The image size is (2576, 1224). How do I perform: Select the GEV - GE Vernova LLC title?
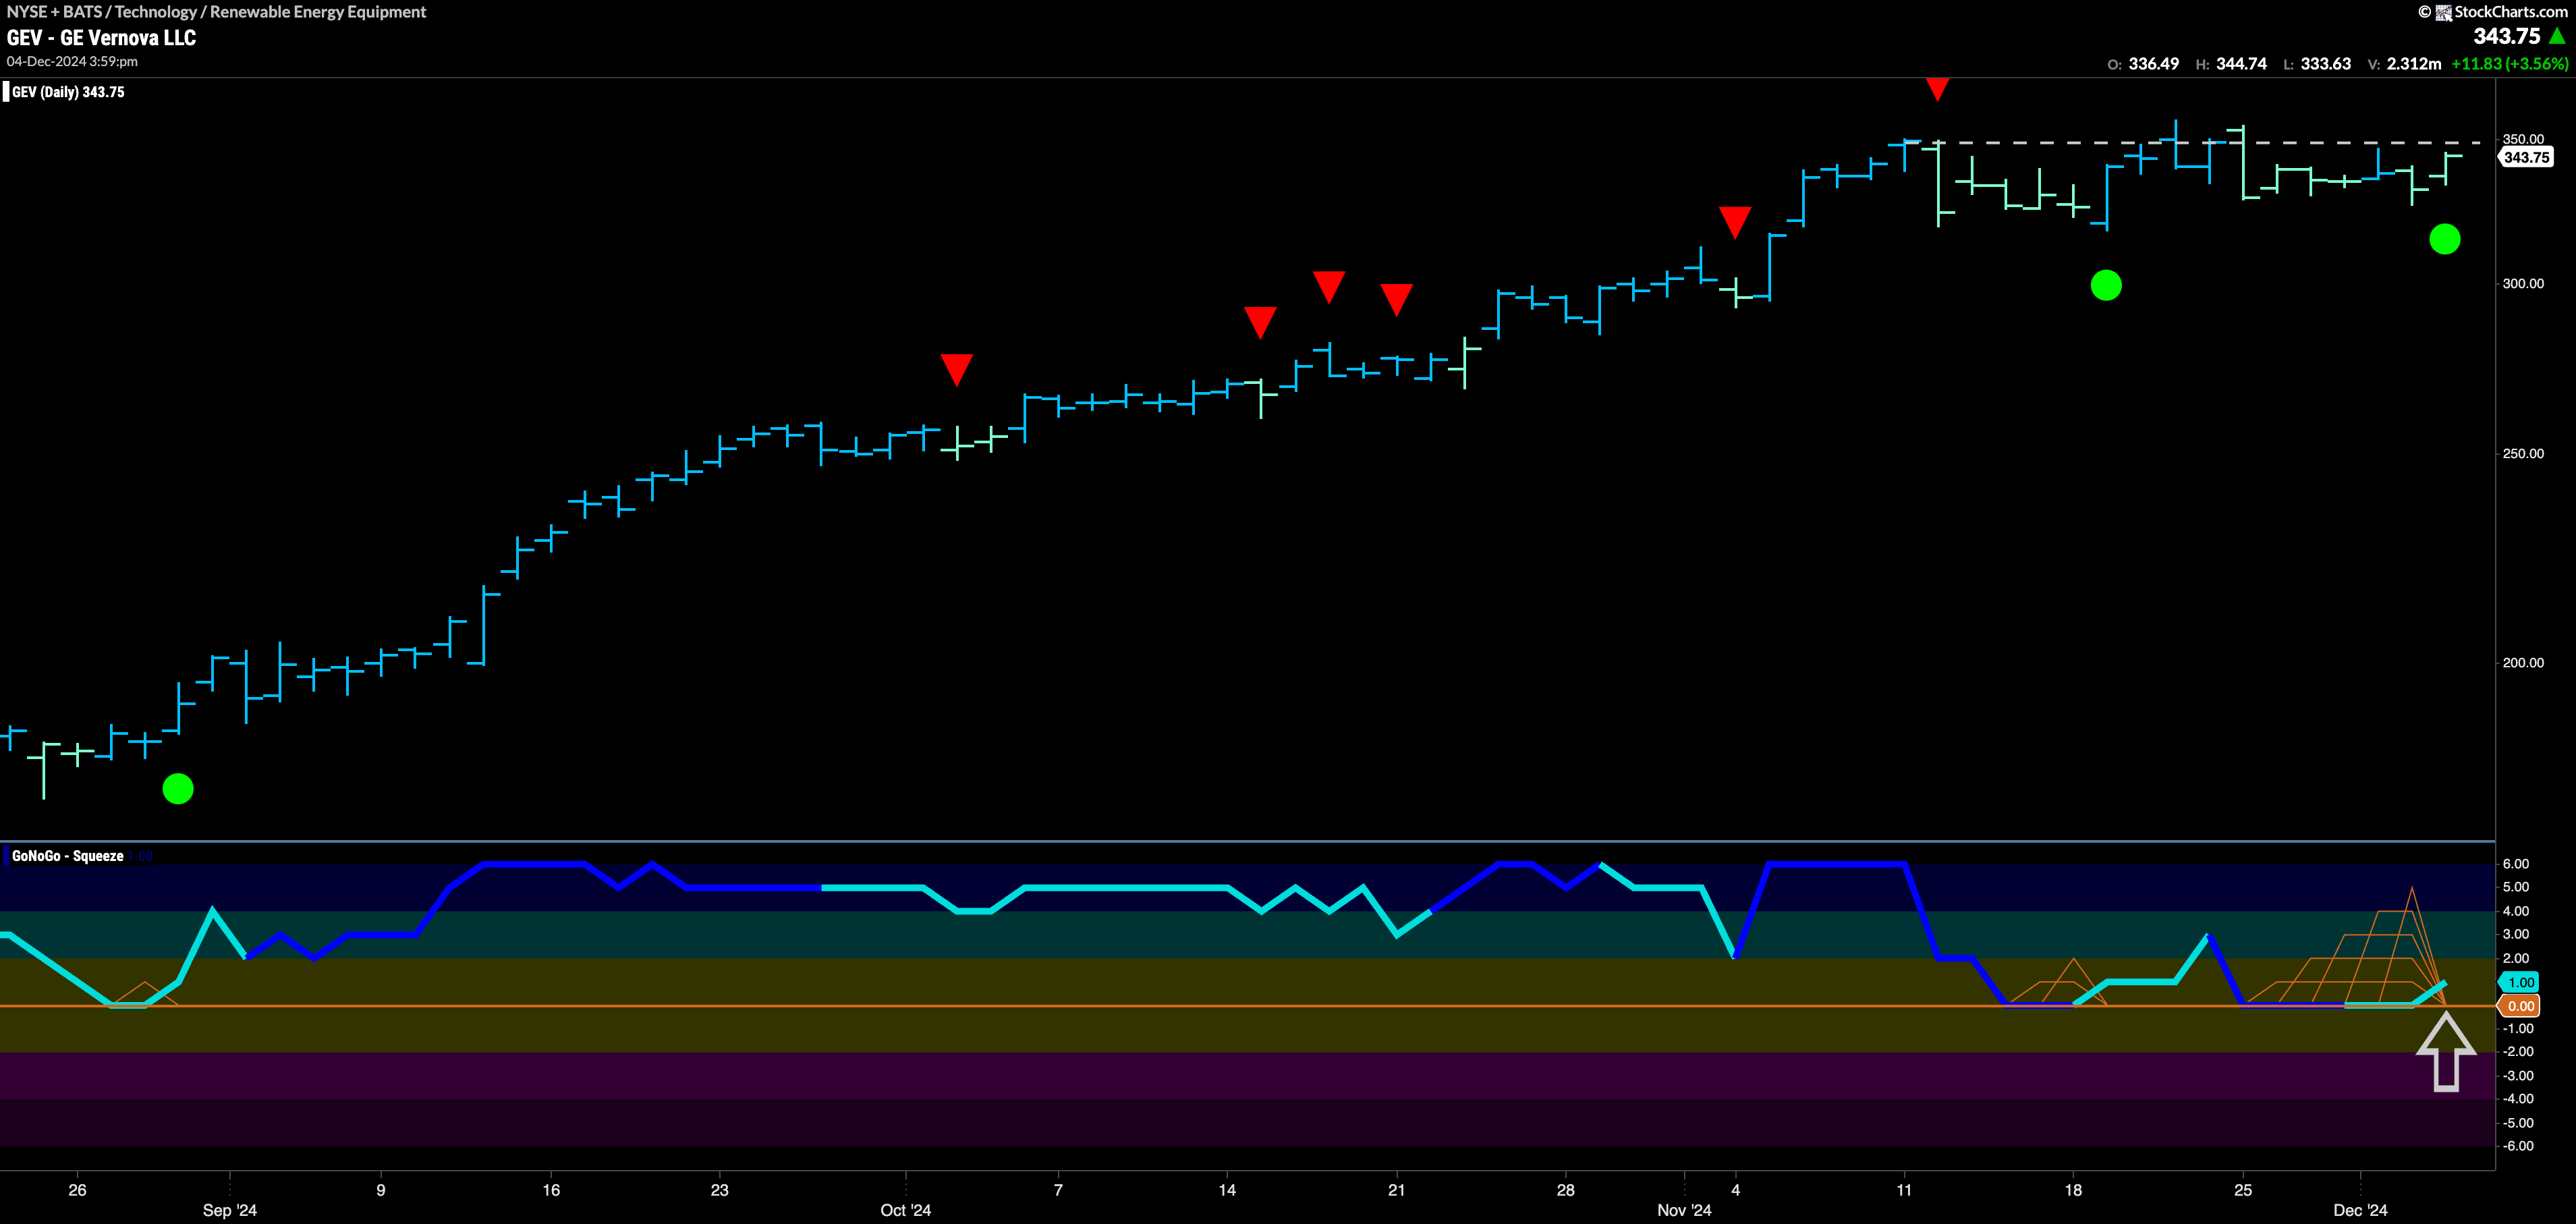(102, 38)
